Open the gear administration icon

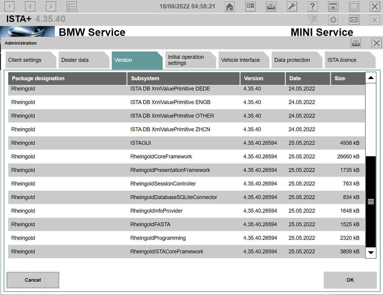333,20
